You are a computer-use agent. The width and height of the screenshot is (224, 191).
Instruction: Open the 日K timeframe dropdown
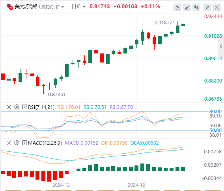point(84,7)
